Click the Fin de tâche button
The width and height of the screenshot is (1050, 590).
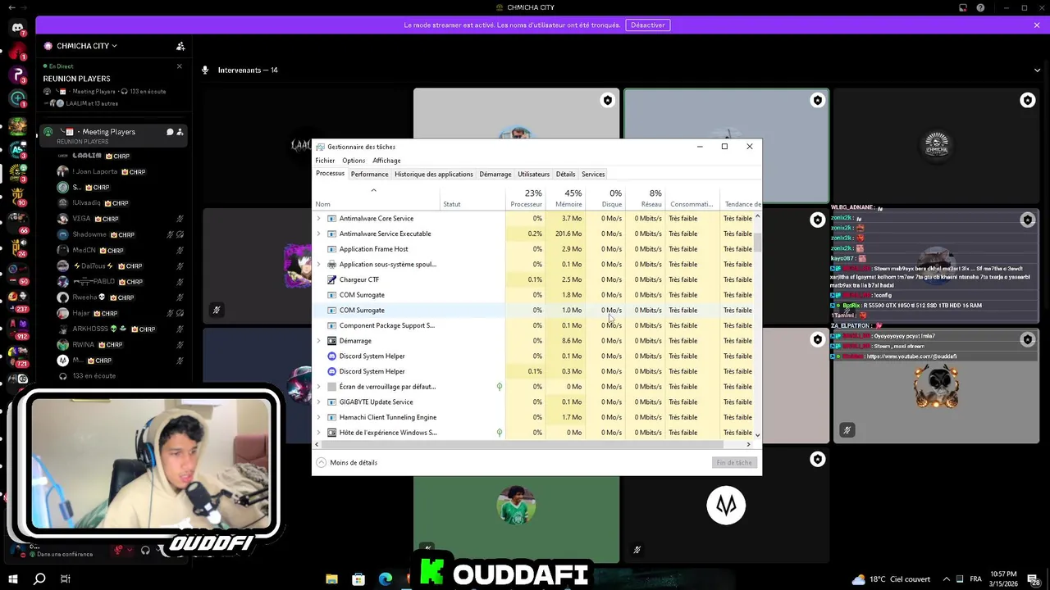tap(734, 463)
